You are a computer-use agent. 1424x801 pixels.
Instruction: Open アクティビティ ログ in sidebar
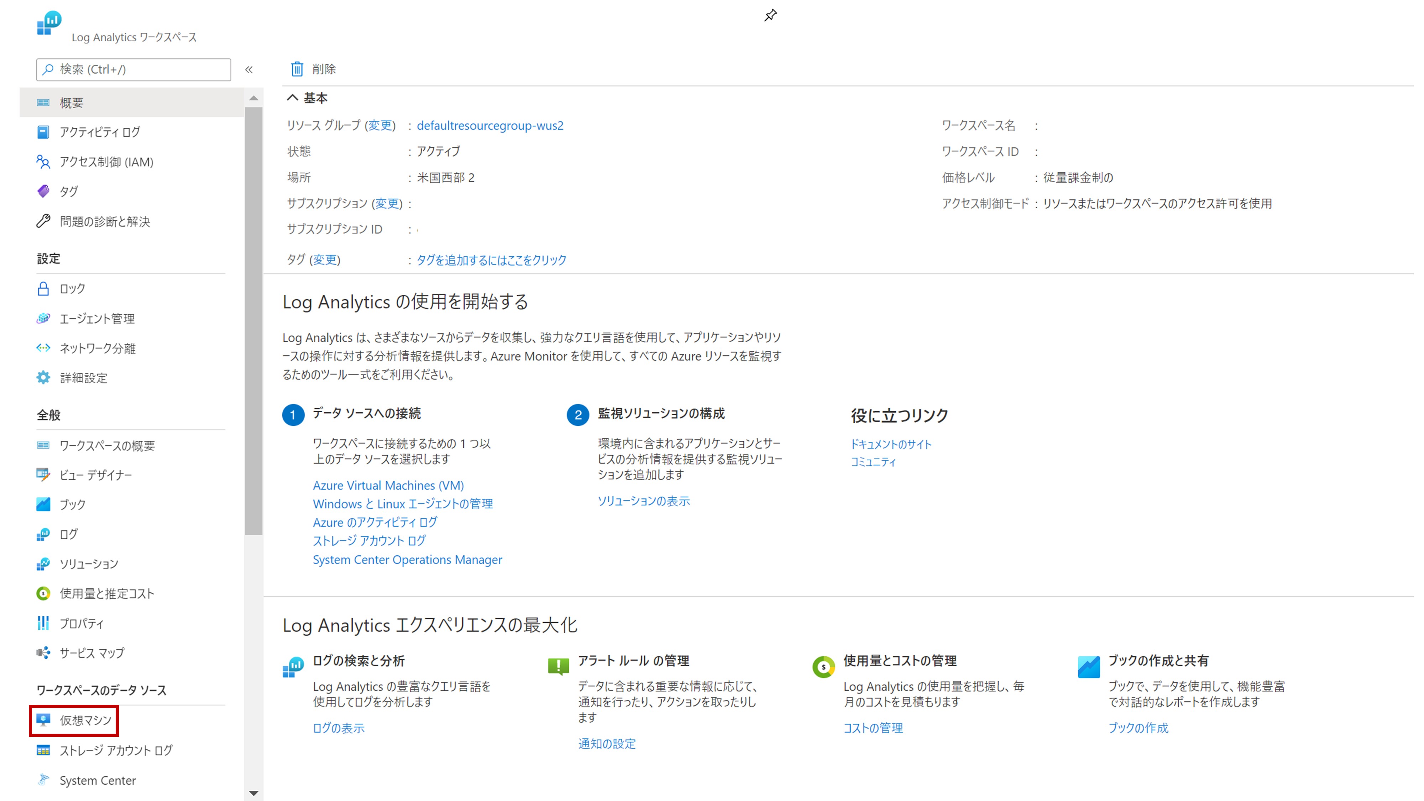(100, 132)
